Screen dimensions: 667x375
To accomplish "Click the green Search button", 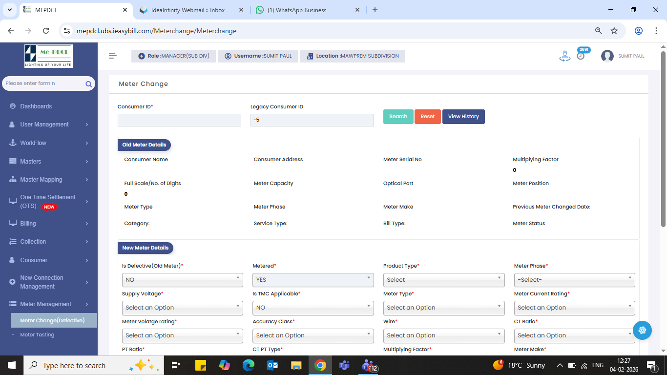I will pos(398,117).
